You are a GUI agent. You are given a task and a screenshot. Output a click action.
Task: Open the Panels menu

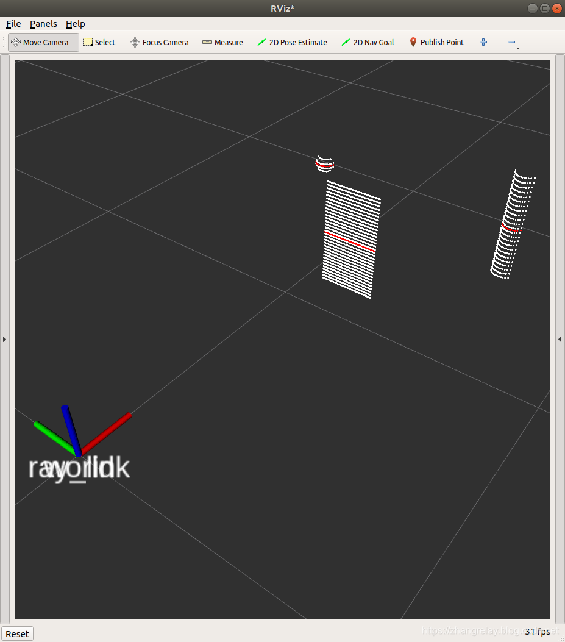(x=43, y=24)
